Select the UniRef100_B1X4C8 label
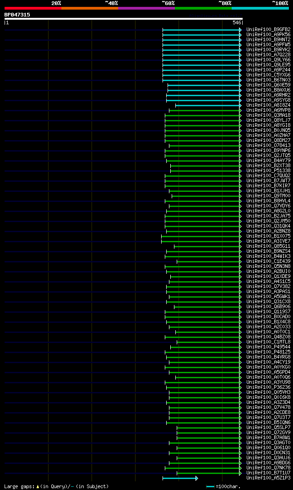Screen dimensions: 293x490 (x=268, y=321)
